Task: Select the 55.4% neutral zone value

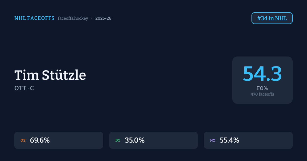Action: click(x=229, y=140)
